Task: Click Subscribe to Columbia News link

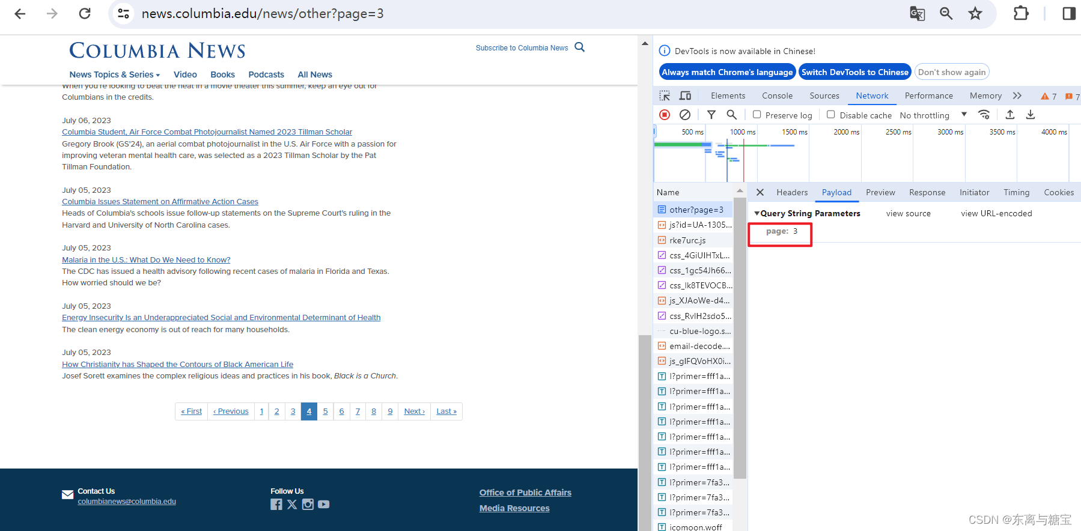Action: click(x=522, y=48)
